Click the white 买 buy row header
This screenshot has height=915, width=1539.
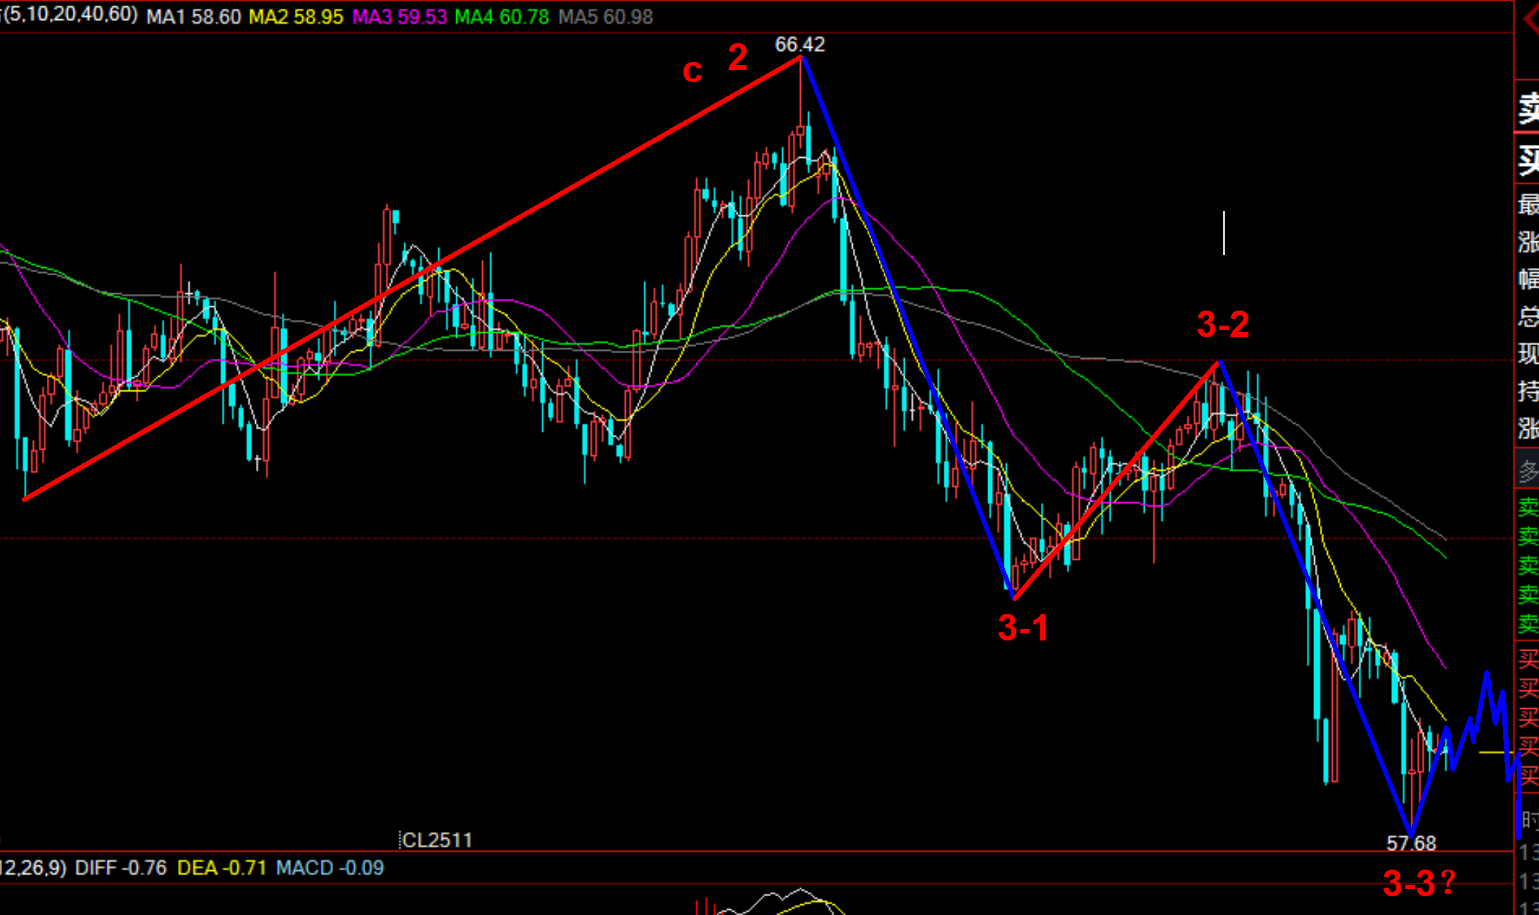1528,160
